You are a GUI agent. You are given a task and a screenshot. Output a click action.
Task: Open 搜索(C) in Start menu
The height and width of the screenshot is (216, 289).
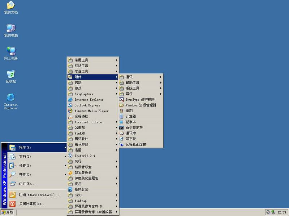point(37,175)
